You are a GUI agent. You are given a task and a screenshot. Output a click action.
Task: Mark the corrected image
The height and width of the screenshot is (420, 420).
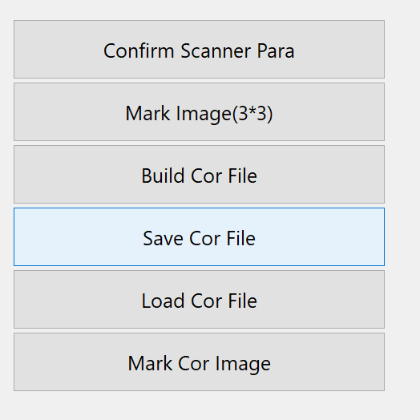199,361
